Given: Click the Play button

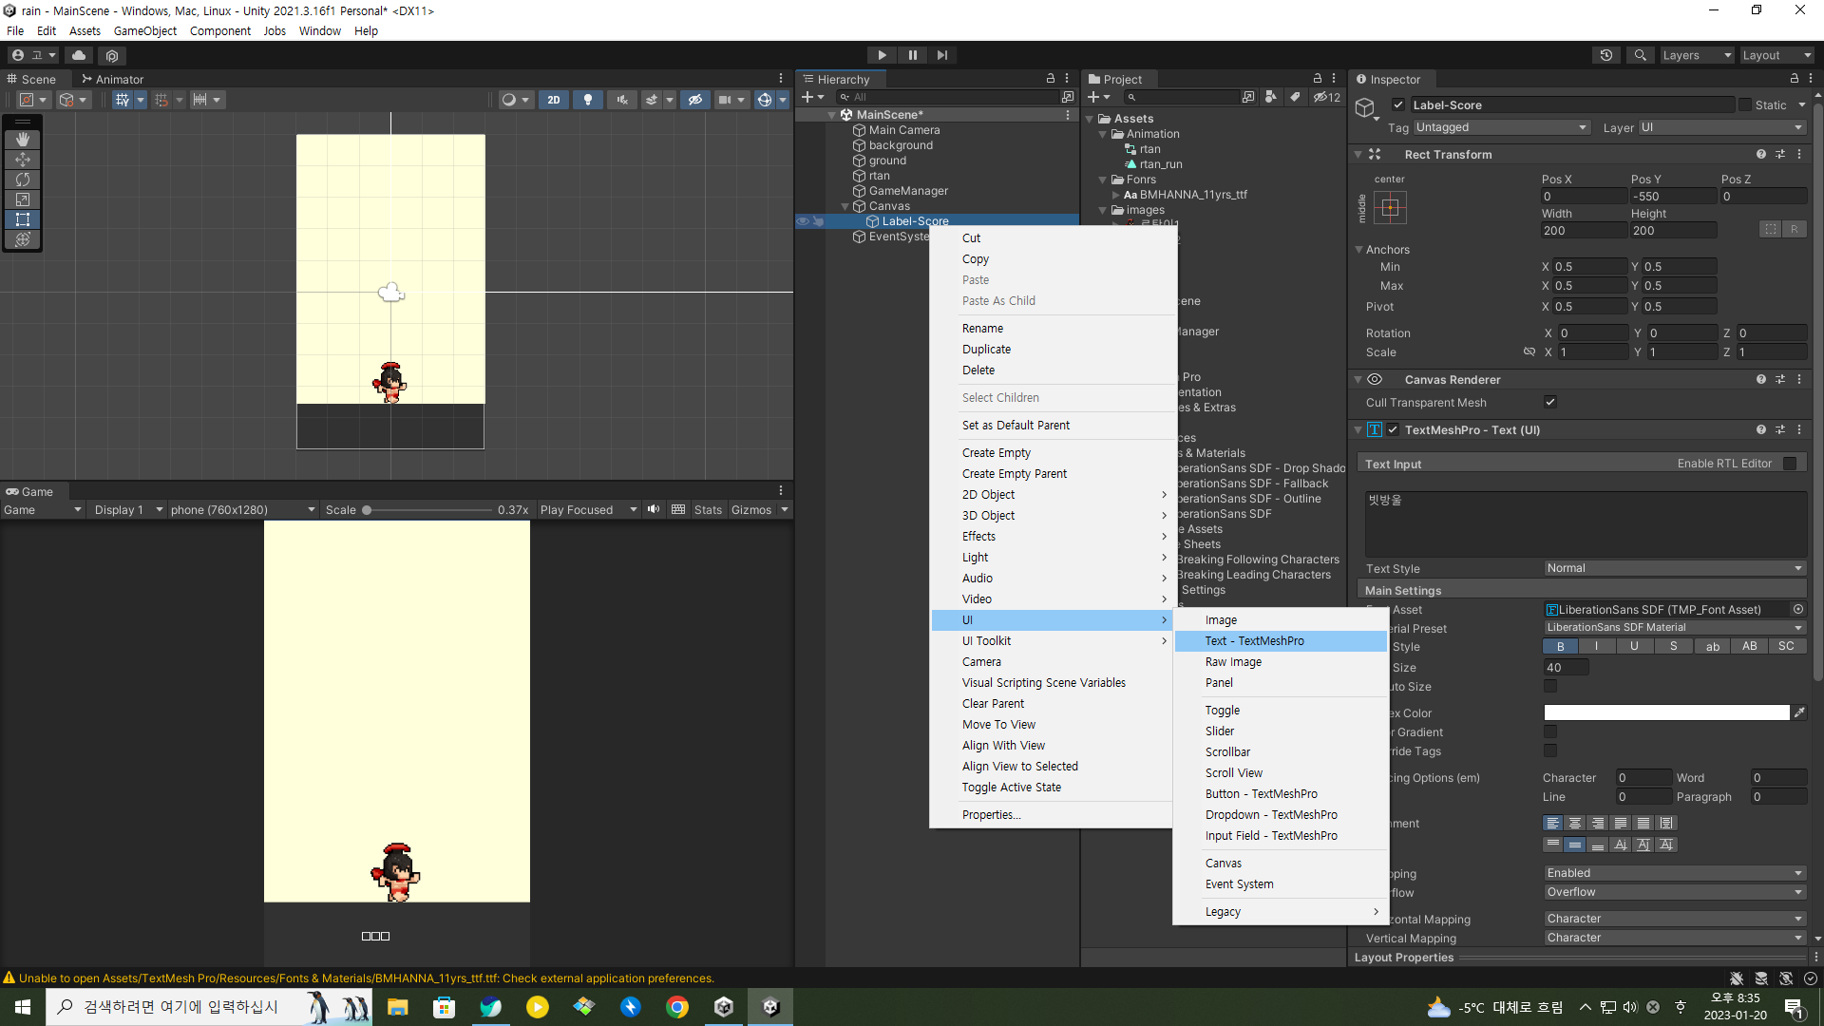Looking at the screenshot, I should coord(882,55).
